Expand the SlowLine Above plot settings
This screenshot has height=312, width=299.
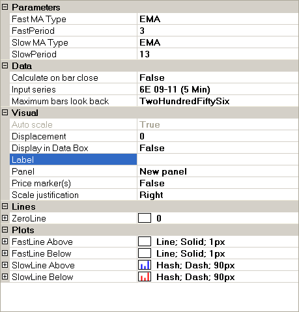point(5,265)
